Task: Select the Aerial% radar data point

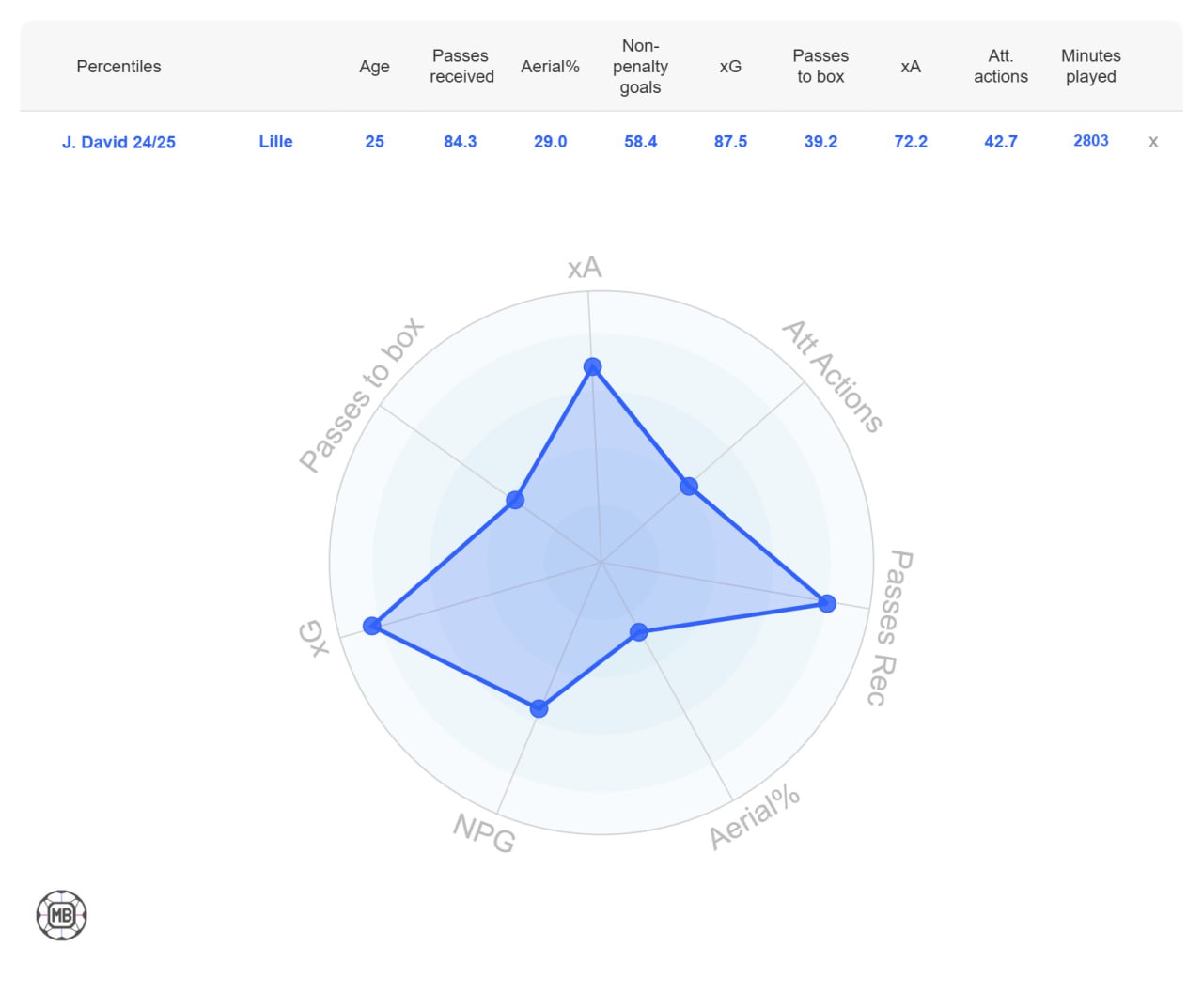Action: 639,632
